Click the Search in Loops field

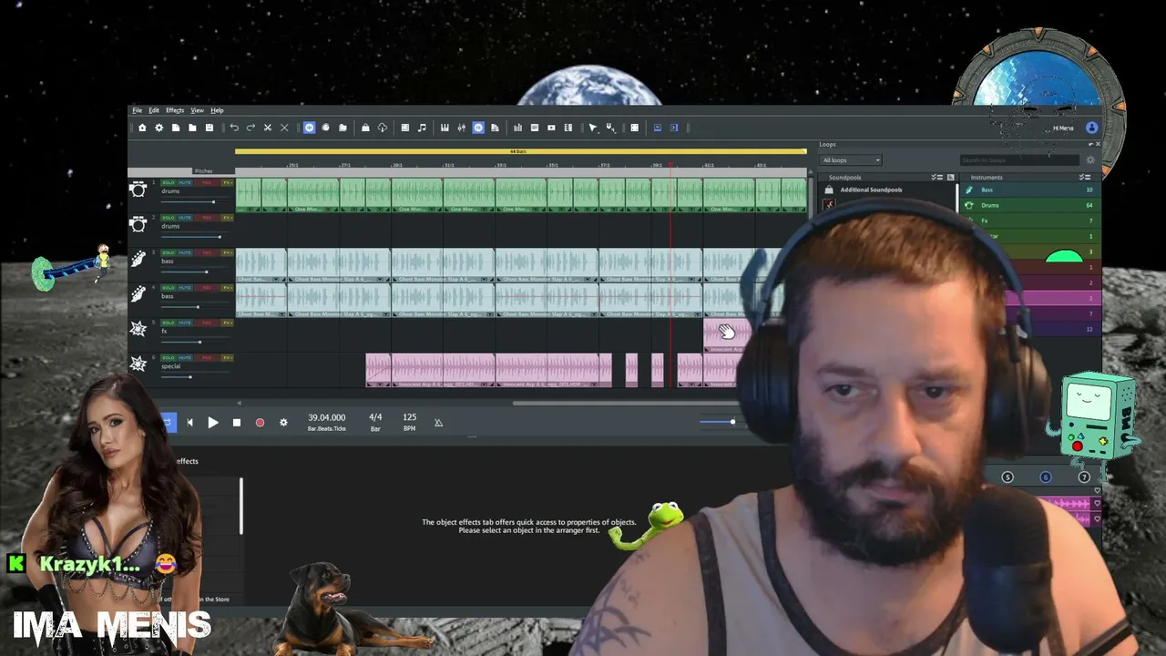tap(1019, 160)
